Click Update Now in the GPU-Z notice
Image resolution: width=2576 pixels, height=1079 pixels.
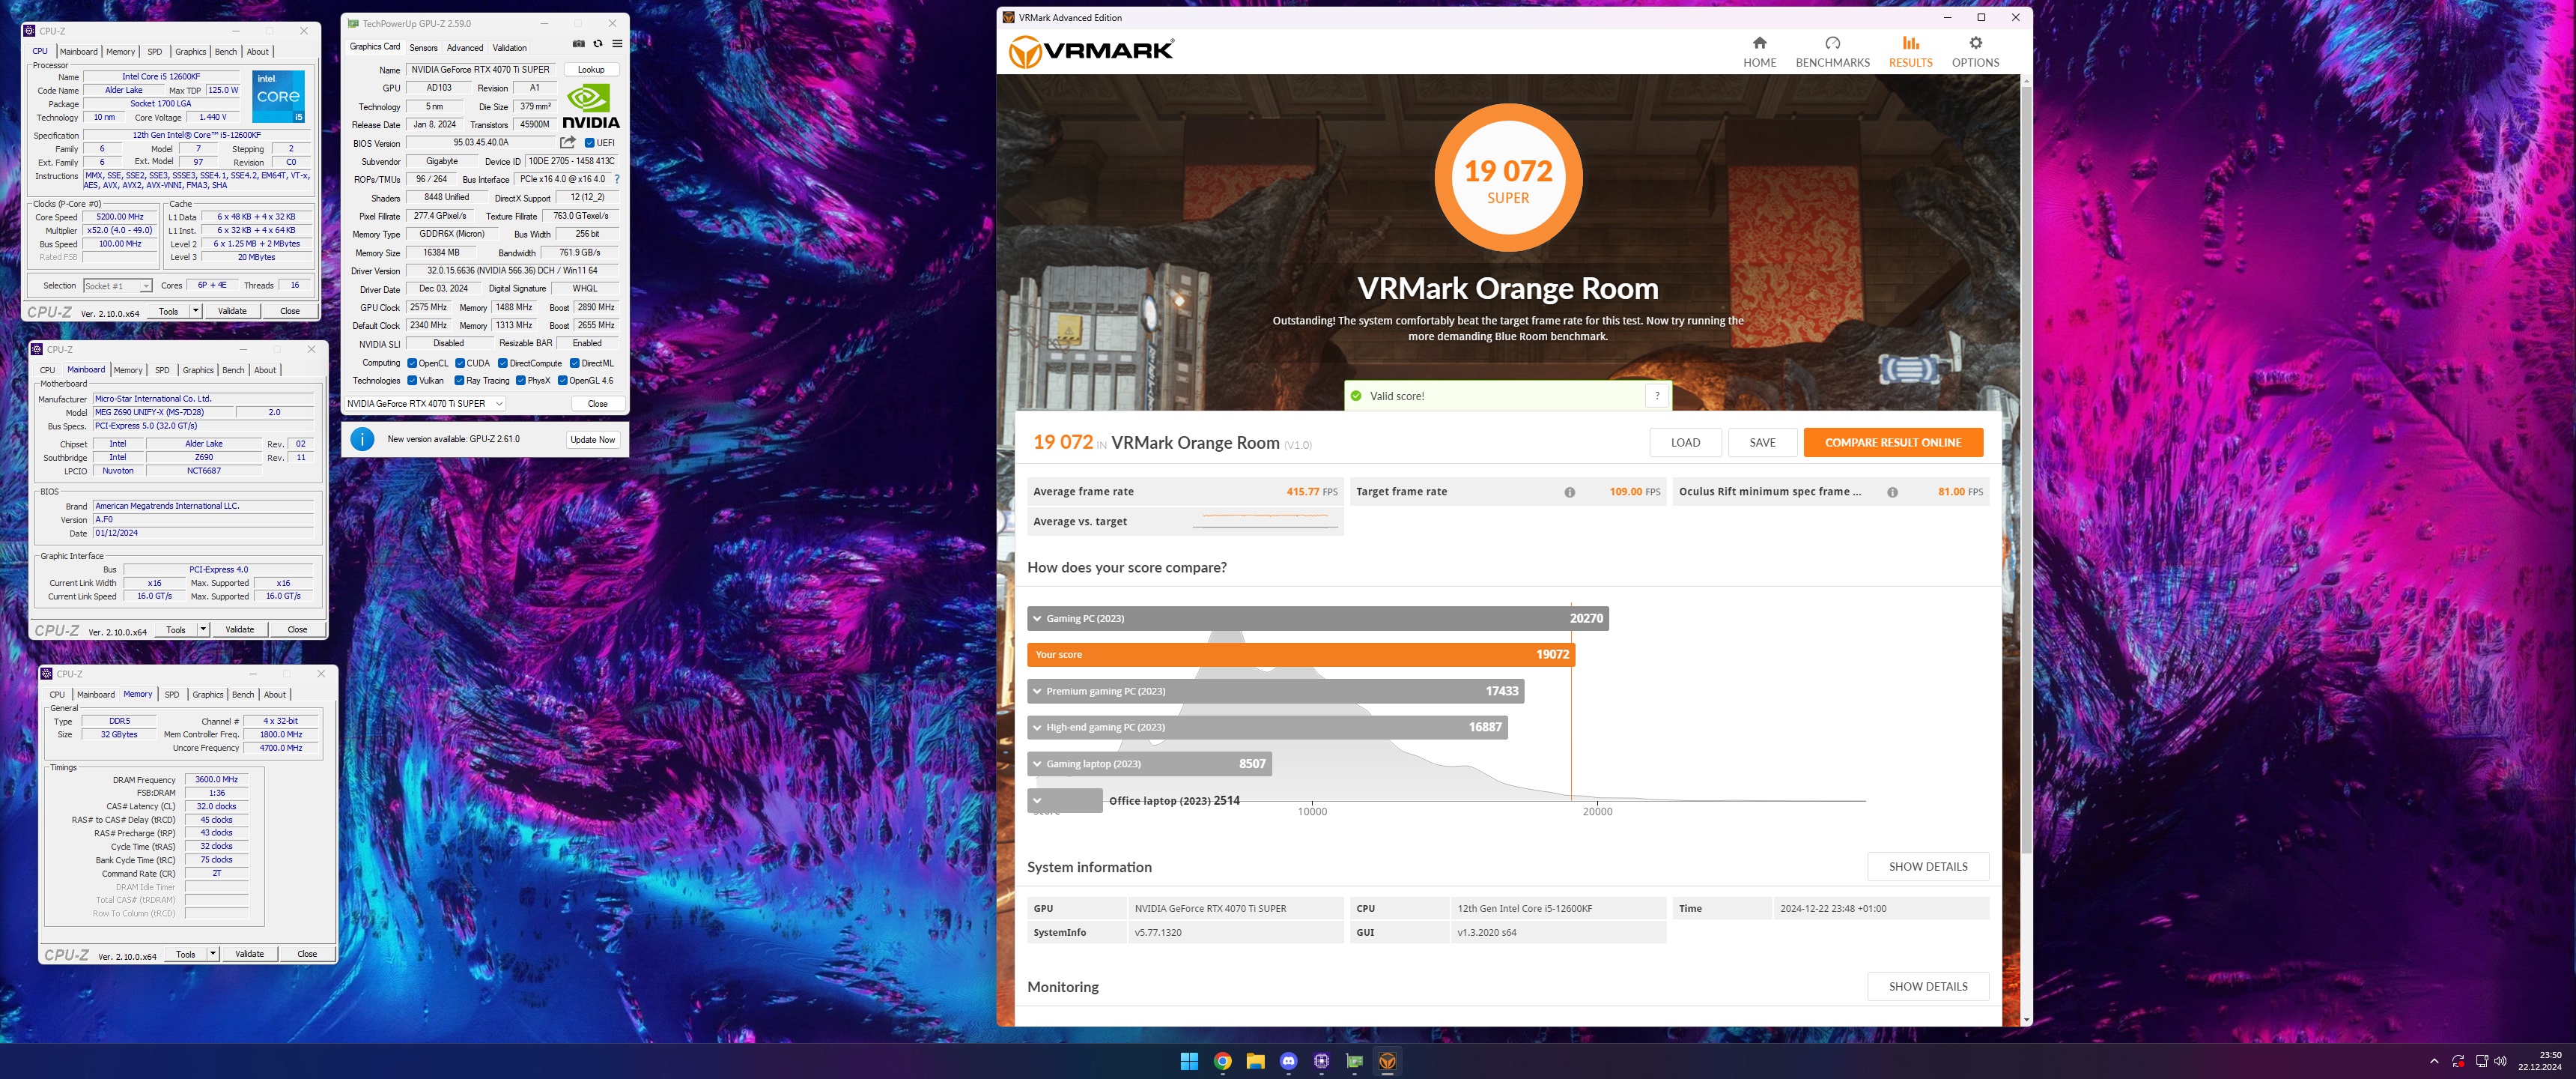592,439
